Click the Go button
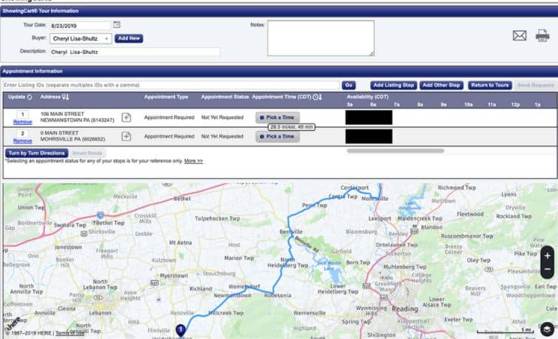 pyautogui.click(x=349, y=86)
